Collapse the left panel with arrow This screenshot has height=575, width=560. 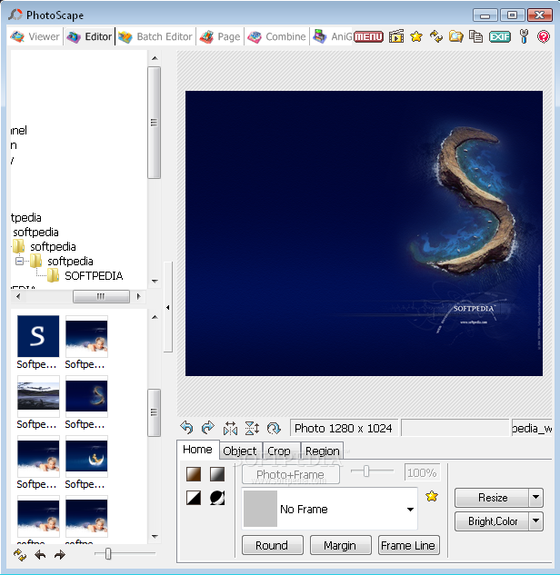(x=167, y=307)
